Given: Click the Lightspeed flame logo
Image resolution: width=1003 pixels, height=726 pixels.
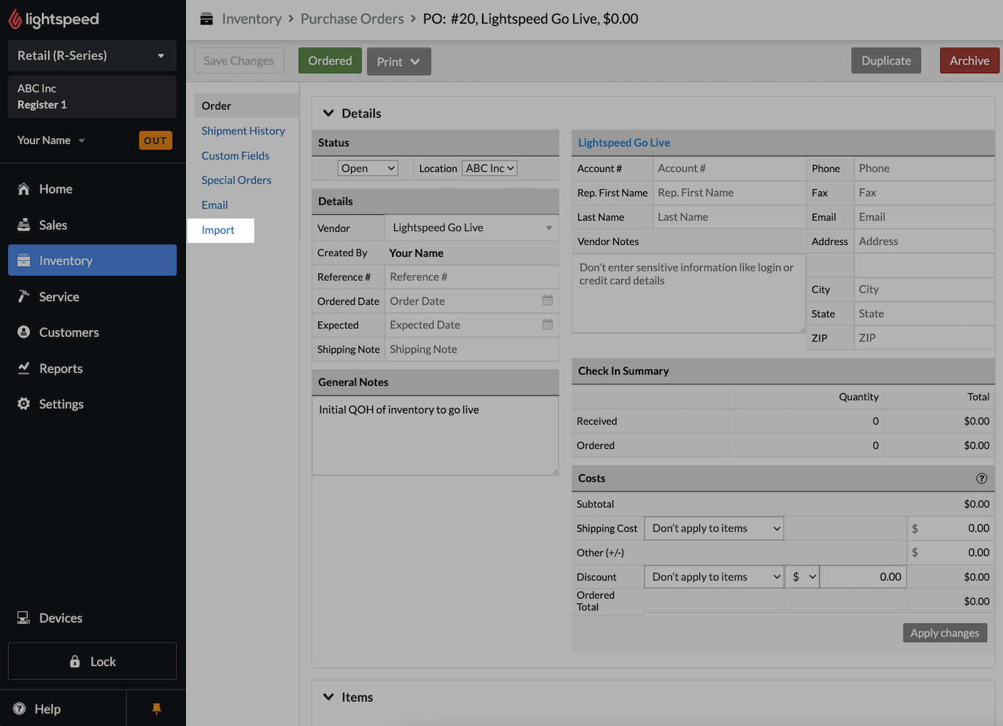Looking at the screenshot, I should click(15, 19).
